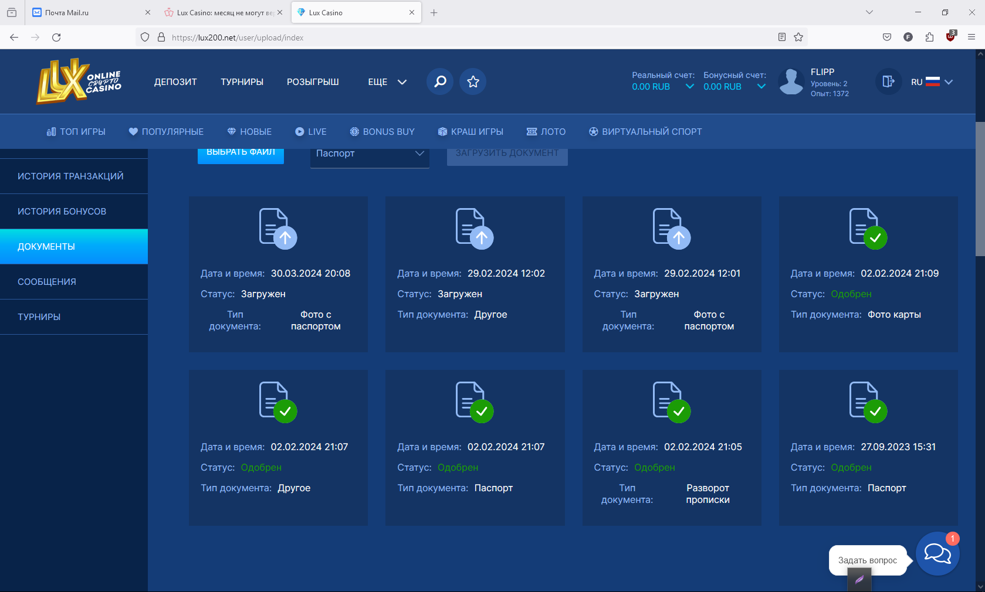The height and width of the screenshot is (592, 985).
Task: Bookmark this page with the star
Action: coord(798,38)
